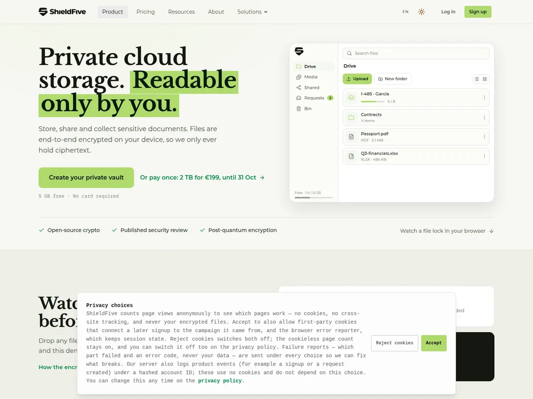The height and width of the screenshot is (399, 533).
Task: Click the ShieldFive logo in the header
Action: [x=62, y=12]
